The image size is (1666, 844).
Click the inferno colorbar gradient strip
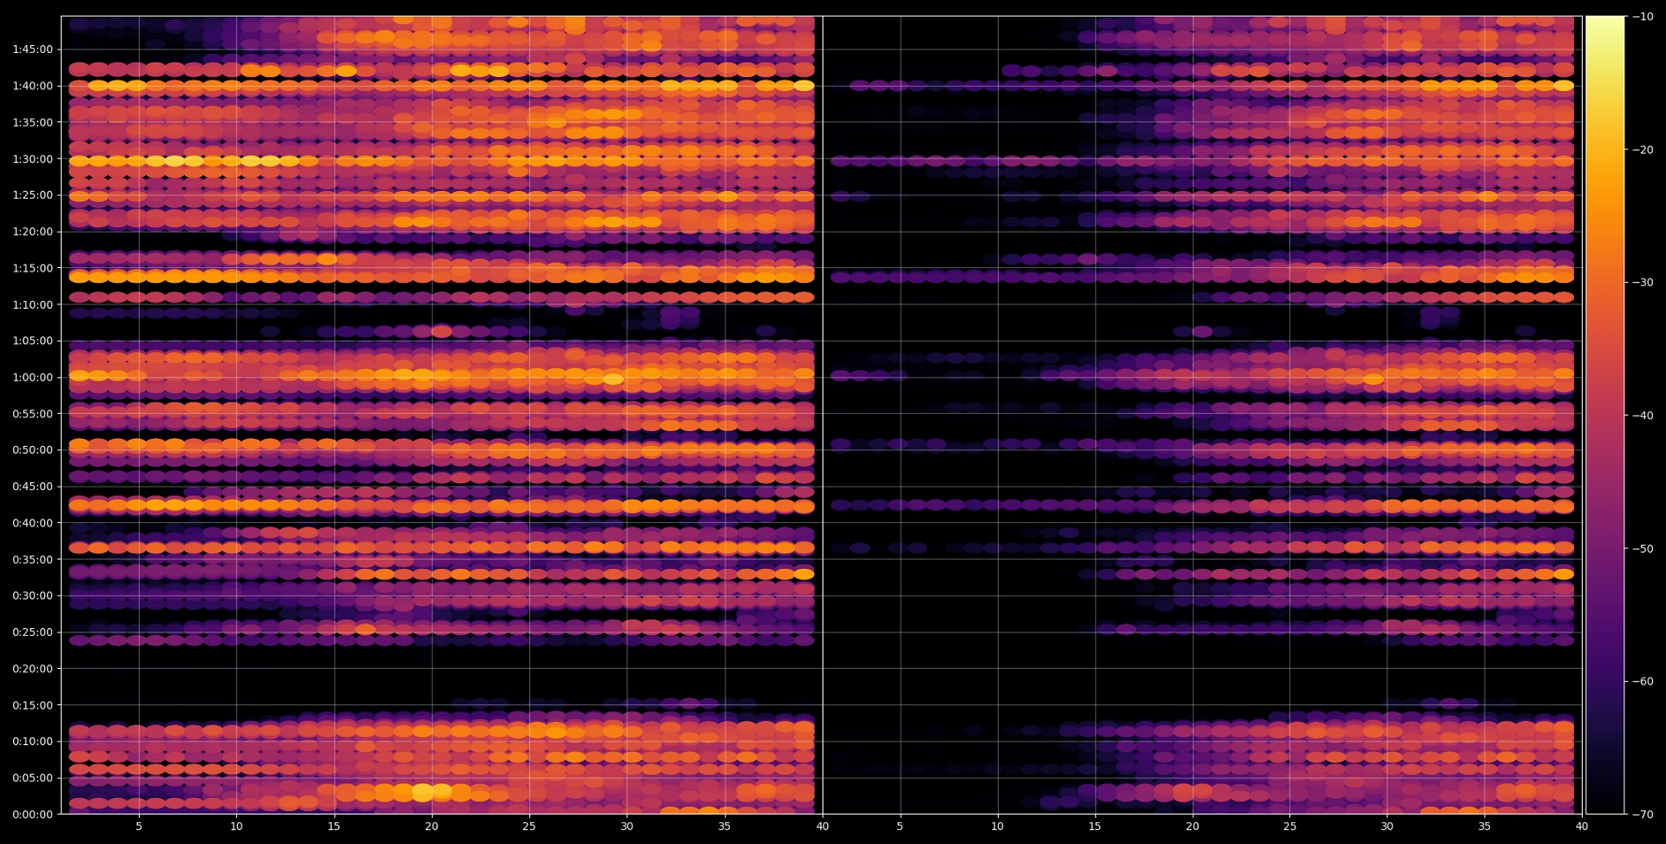click(x=1604, y=415)
